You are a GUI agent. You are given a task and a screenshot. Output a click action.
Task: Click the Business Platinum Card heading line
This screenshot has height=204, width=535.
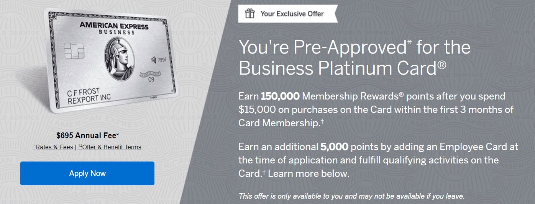[x=342, y=68]
